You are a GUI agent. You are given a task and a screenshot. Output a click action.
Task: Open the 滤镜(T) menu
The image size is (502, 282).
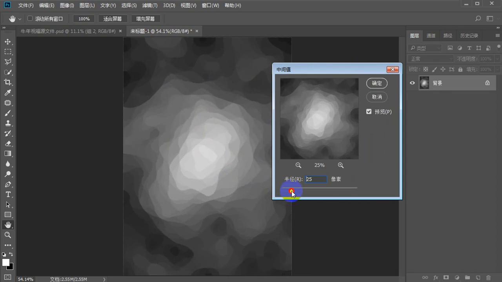pyautogui.click(x=149, y=5)
